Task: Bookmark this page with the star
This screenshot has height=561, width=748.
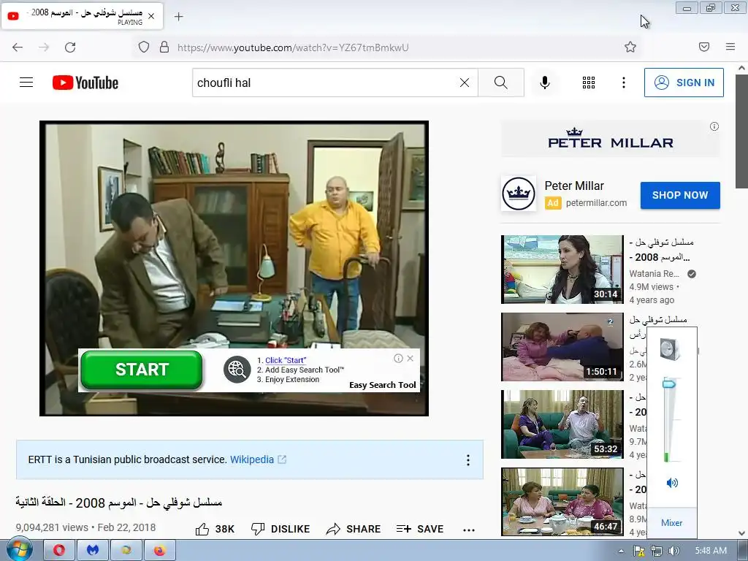Action: [630, 47]
